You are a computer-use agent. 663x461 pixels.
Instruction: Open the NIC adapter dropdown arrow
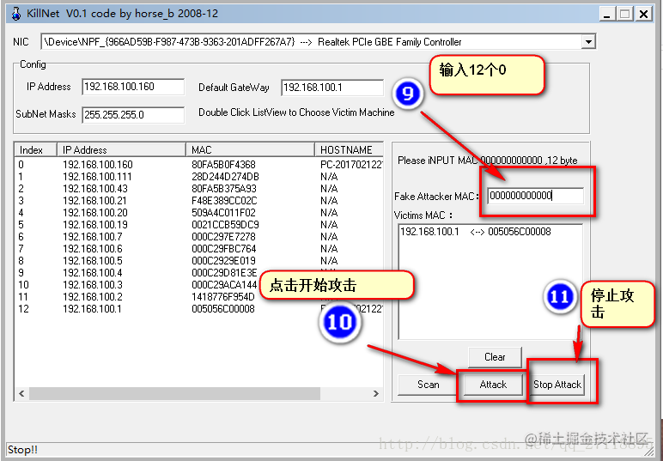coord(587,42)
